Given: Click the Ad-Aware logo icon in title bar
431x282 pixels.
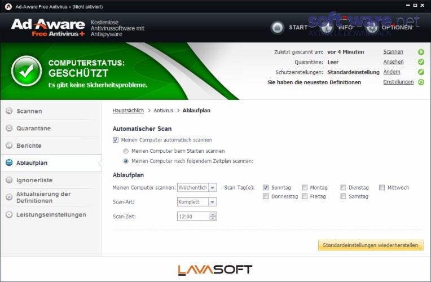Looking at the screenshot, I should click(8, 6).
